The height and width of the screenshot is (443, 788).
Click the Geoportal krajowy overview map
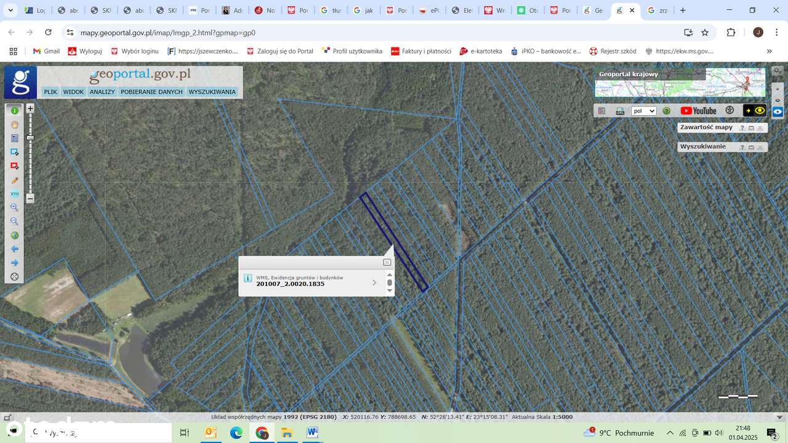pyautogui.click(x=680, y=82)
